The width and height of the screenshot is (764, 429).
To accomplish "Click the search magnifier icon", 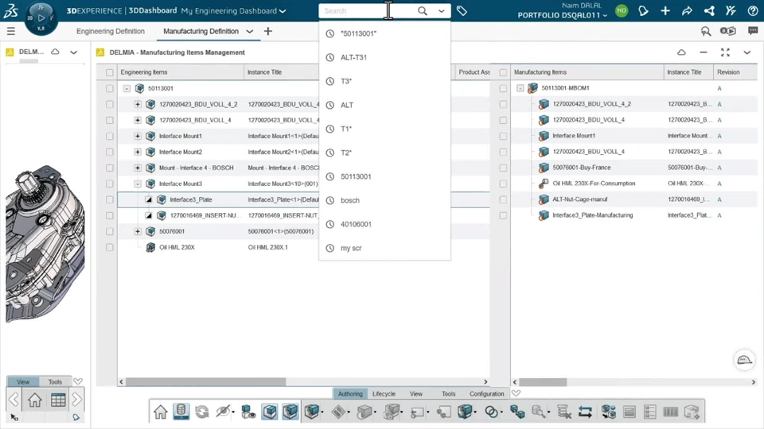I will (423, 10).
